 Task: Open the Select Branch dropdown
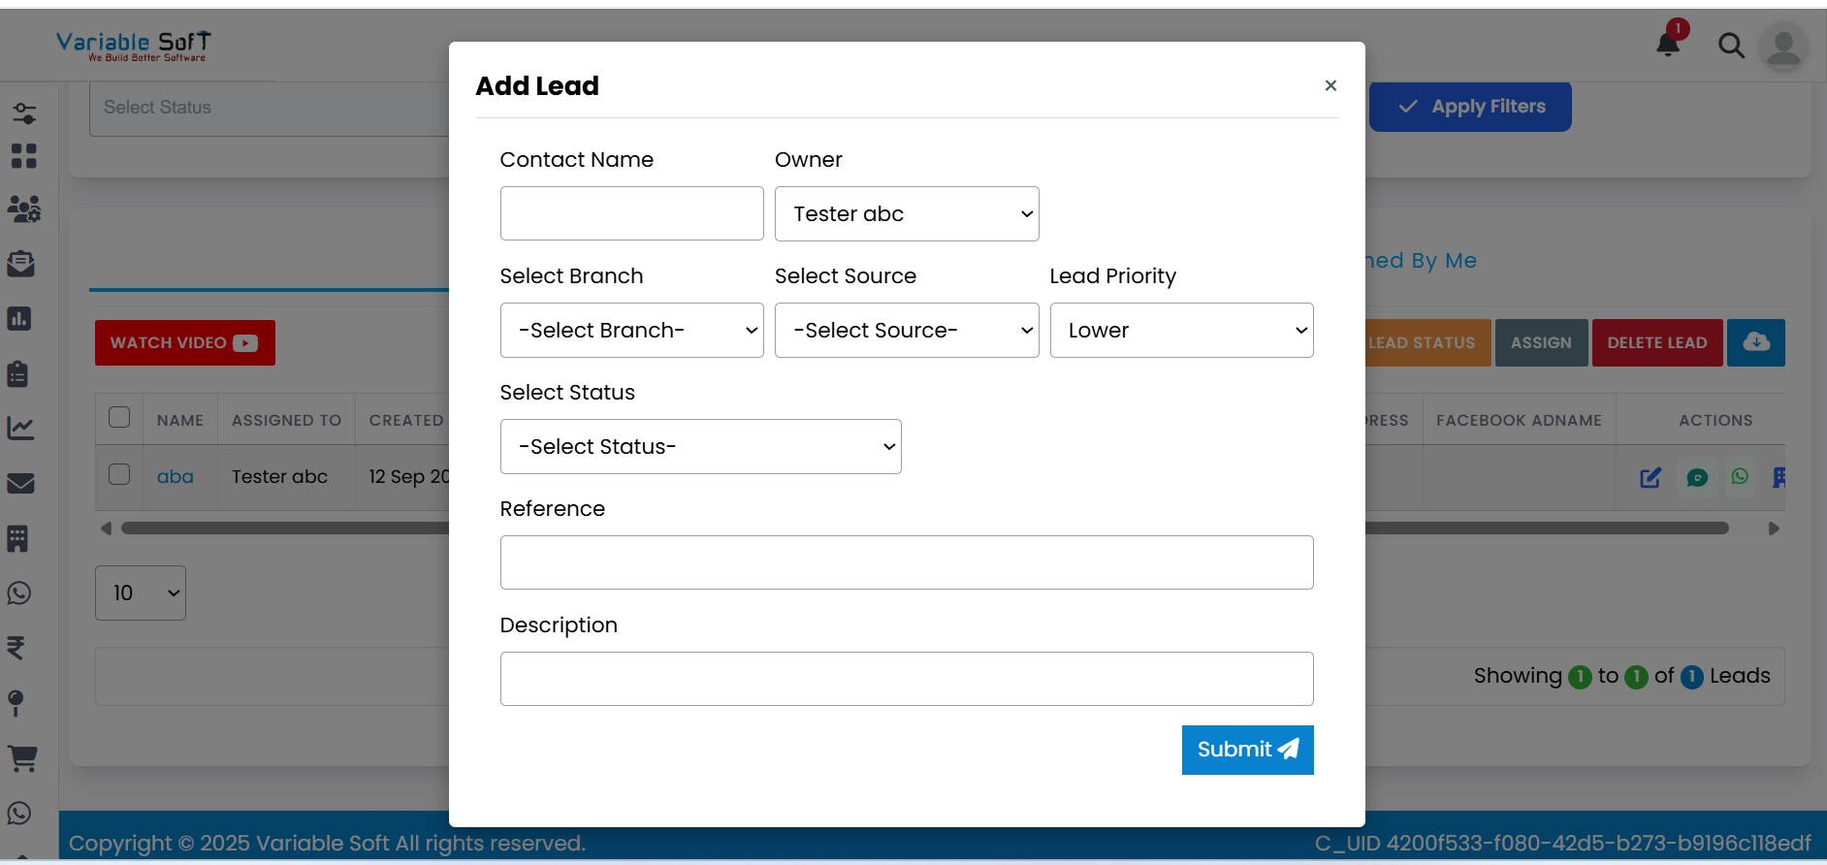[632, 330]
